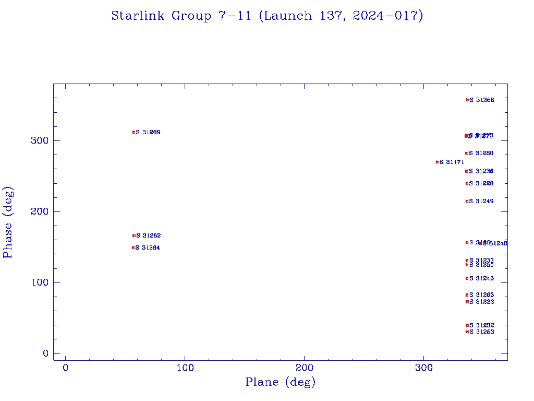
Task: Pick the data label "S 31280"
Action: pos(481,153)
